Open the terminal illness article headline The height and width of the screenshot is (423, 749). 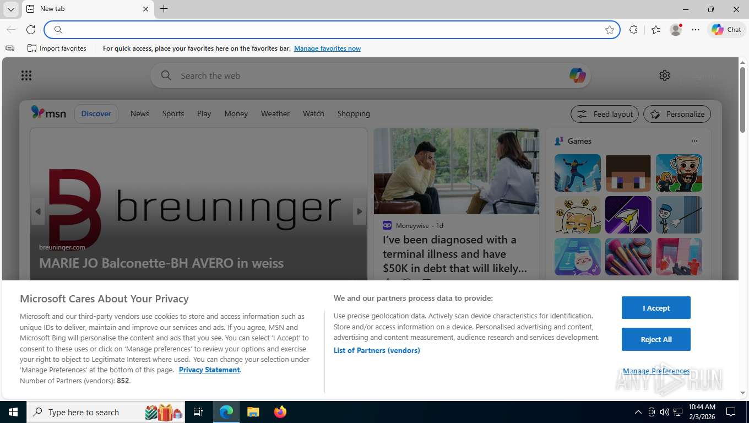pos(455,254)
